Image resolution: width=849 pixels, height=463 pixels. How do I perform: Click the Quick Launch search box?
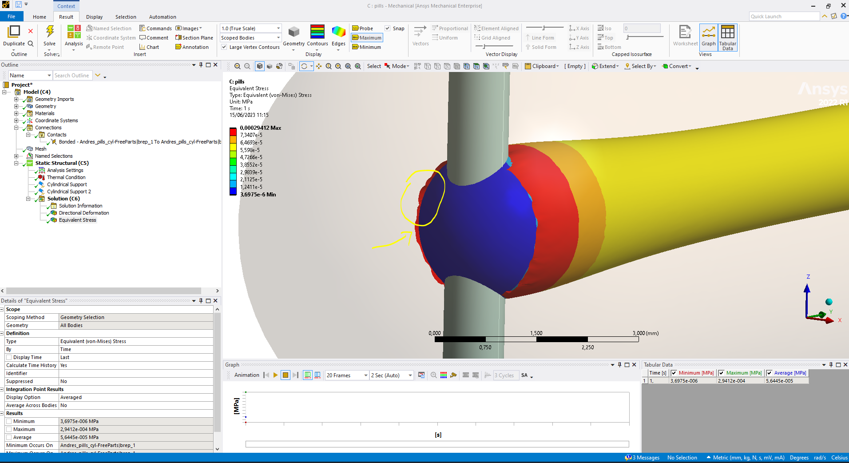pyautogui.click(x=784, y=16)
